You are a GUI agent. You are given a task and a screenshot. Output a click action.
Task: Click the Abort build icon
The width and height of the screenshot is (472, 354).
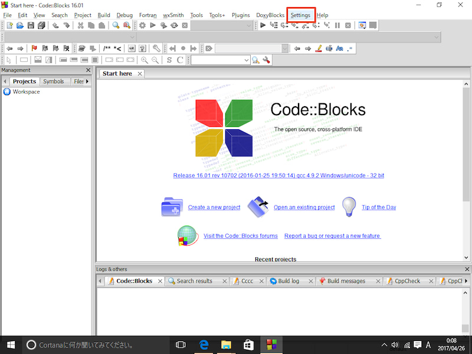[185, 25]
